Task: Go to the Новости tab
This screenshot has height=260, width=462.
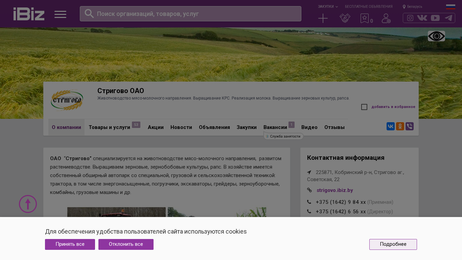Action: (181, 127)
